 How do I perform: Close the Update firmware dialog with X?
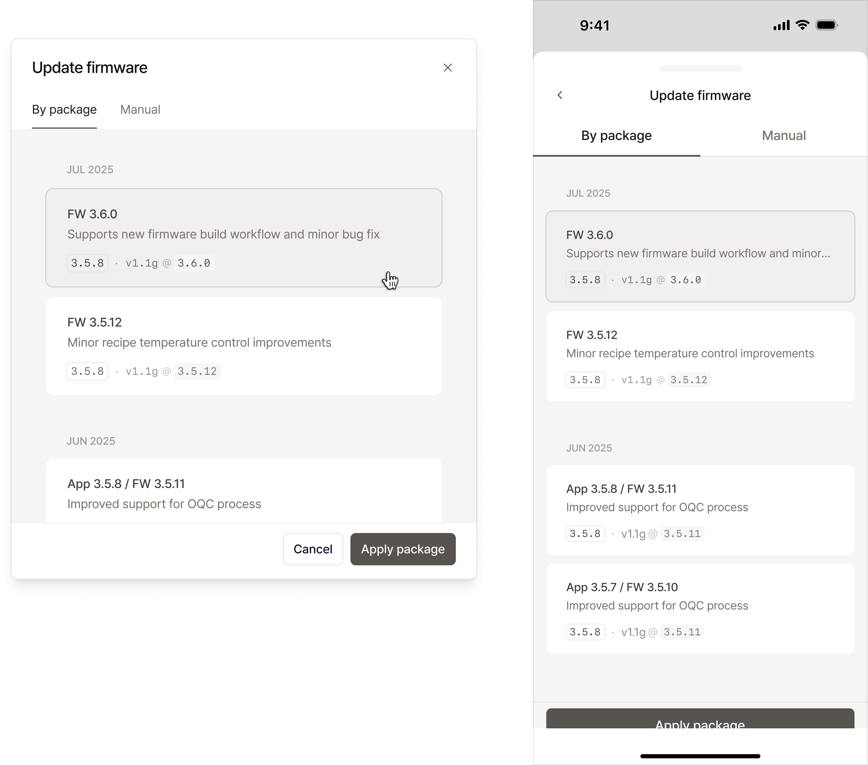(x=448, y=68)
